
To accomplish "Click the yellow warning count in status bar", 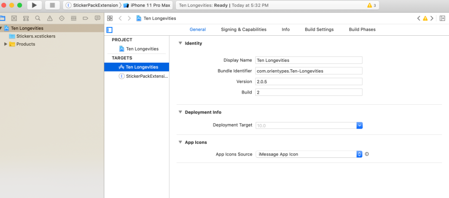I will pyautogui.click(x=372, y=5).
